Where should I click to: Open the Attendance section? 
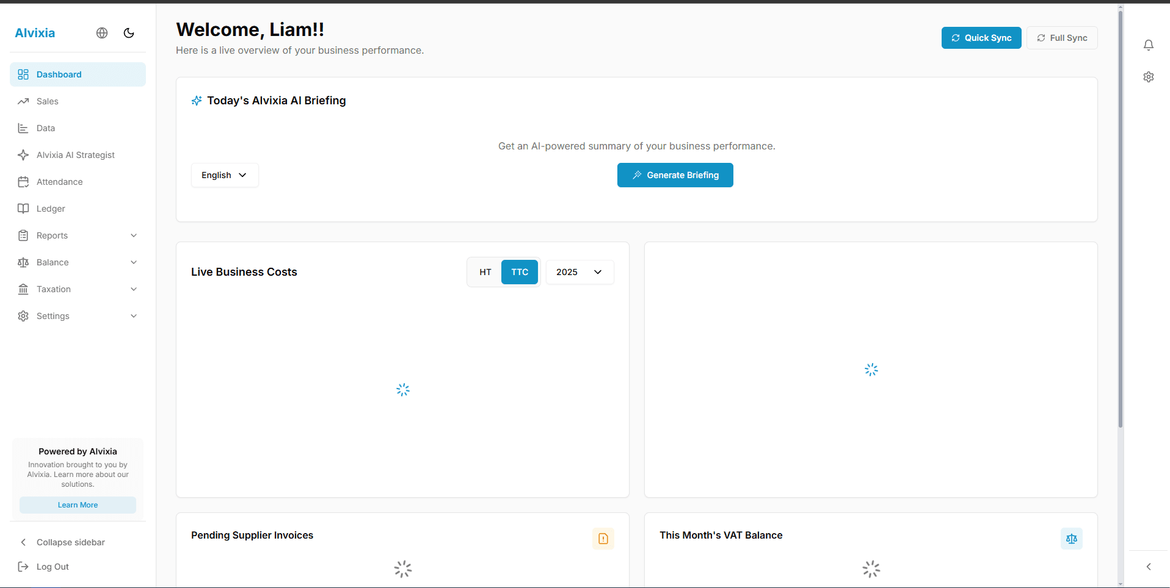(59, 181)
